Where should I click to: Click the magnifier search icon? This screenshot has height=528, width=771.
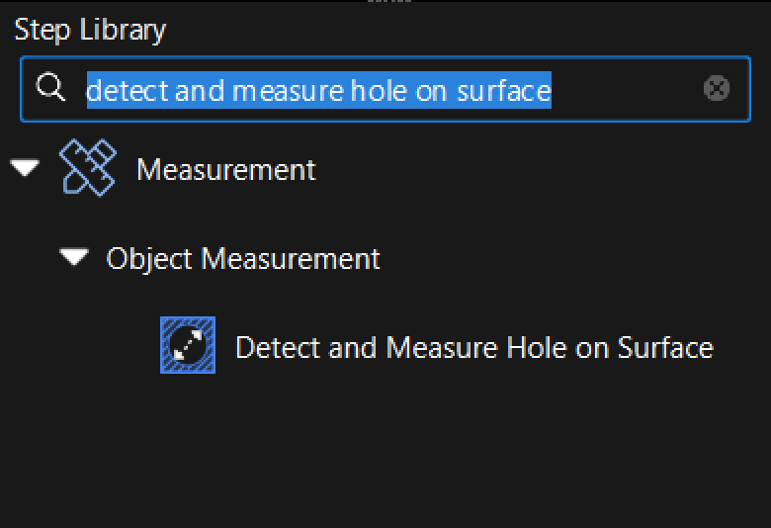tap(50, 88)
